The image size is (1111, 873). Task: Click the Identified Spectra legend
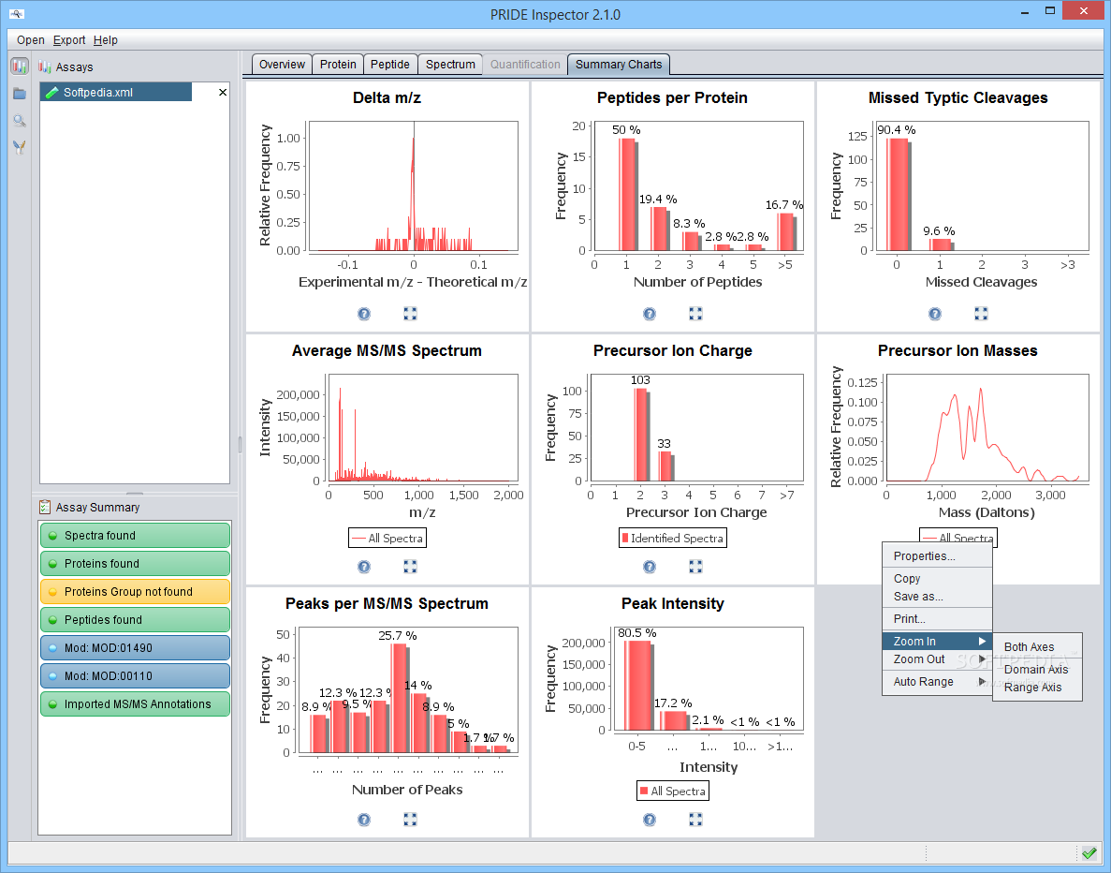click(x=672, y=539)
